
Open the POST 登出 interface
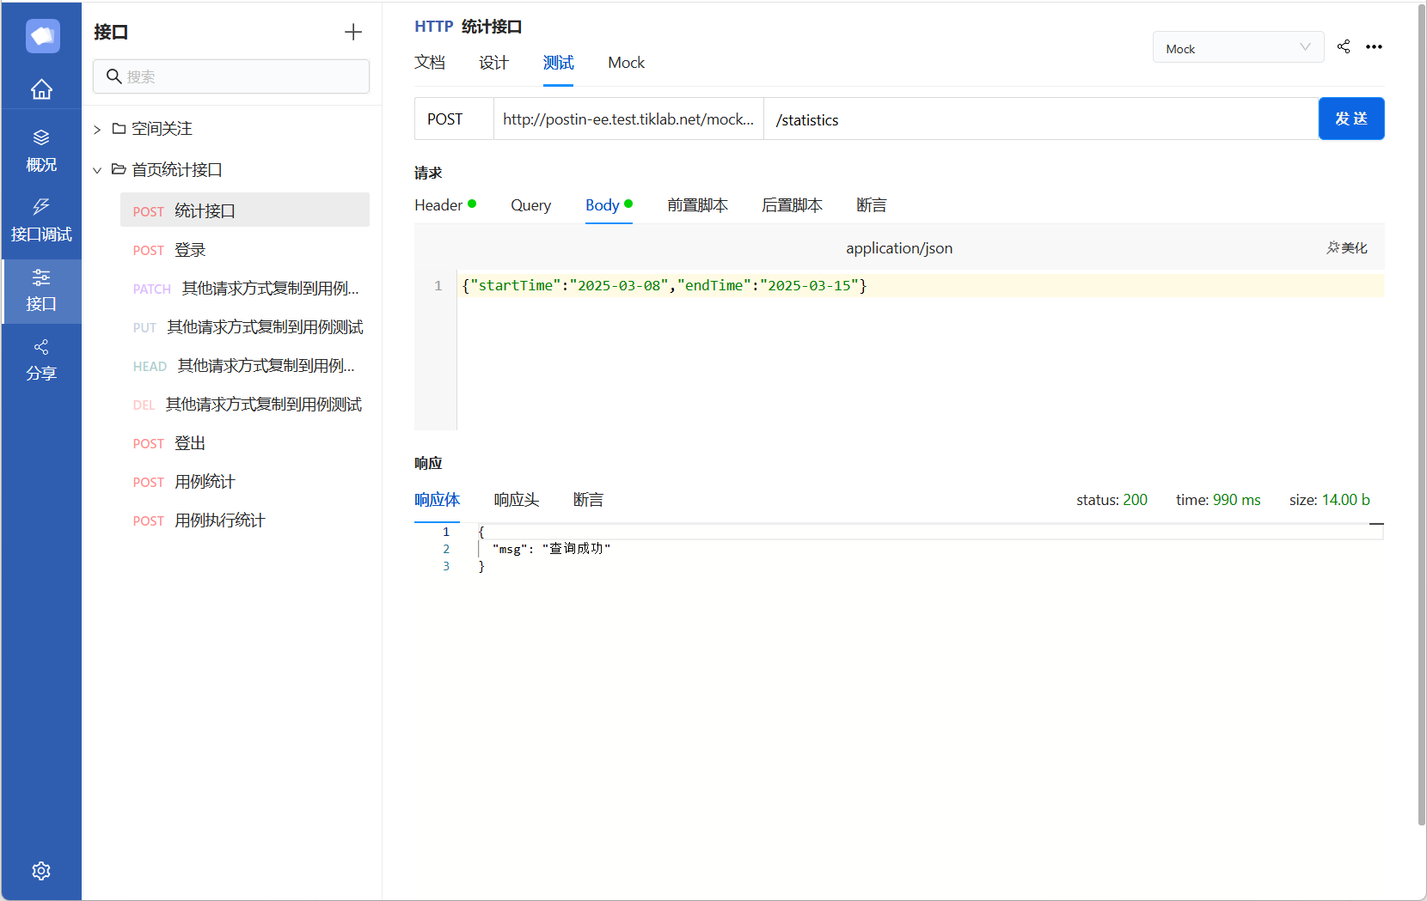point(245,443)
